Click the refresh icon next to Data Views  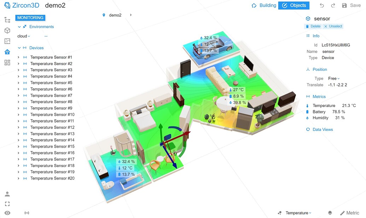(308, 130)
